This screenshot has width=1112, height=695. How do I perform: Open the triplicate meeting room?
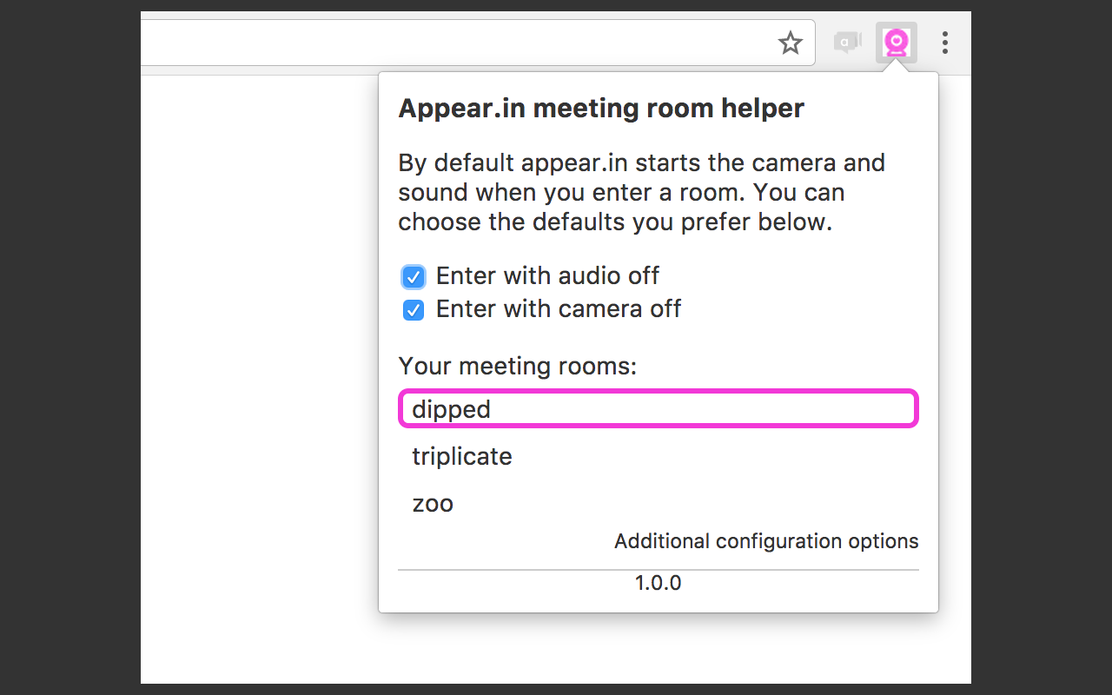pyautogui.click(x=462, y=456)
